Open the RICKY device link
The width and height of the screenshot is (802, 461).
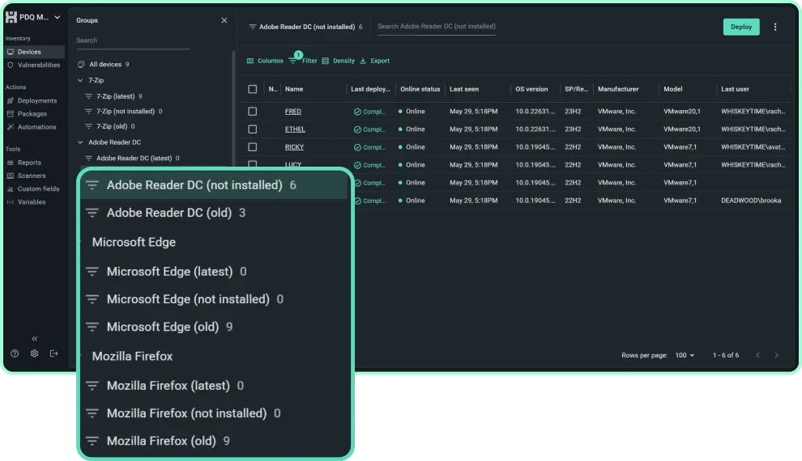(x=295, y=147)
